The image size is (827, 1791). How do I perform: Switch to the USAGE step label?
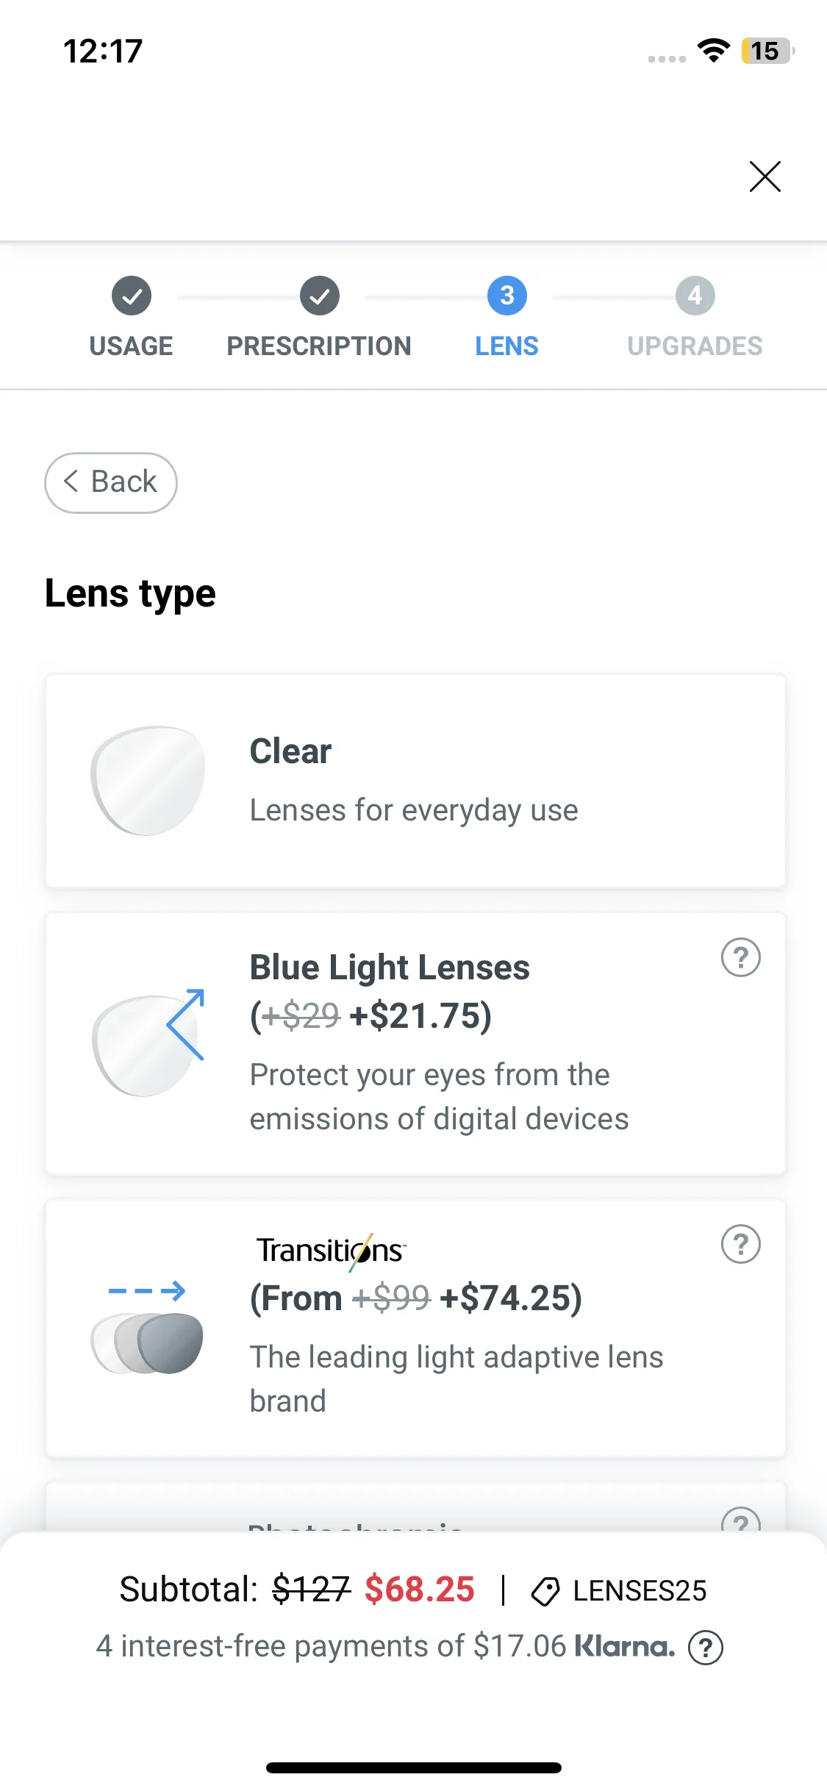(x=131, y=346)
